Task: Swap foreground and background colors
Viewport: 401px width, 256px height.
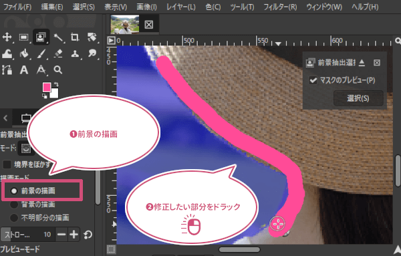Action: click(x=56, y=84)
